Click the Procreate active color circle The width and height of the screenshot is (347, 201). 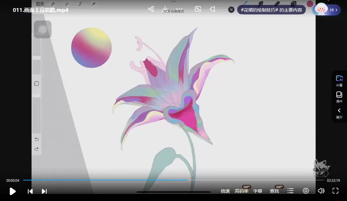coord(310,4)
